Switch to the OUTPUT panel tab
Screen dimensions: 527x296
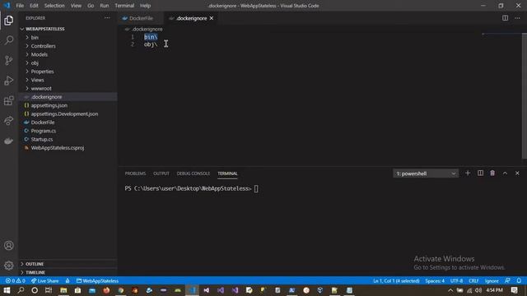161,173
